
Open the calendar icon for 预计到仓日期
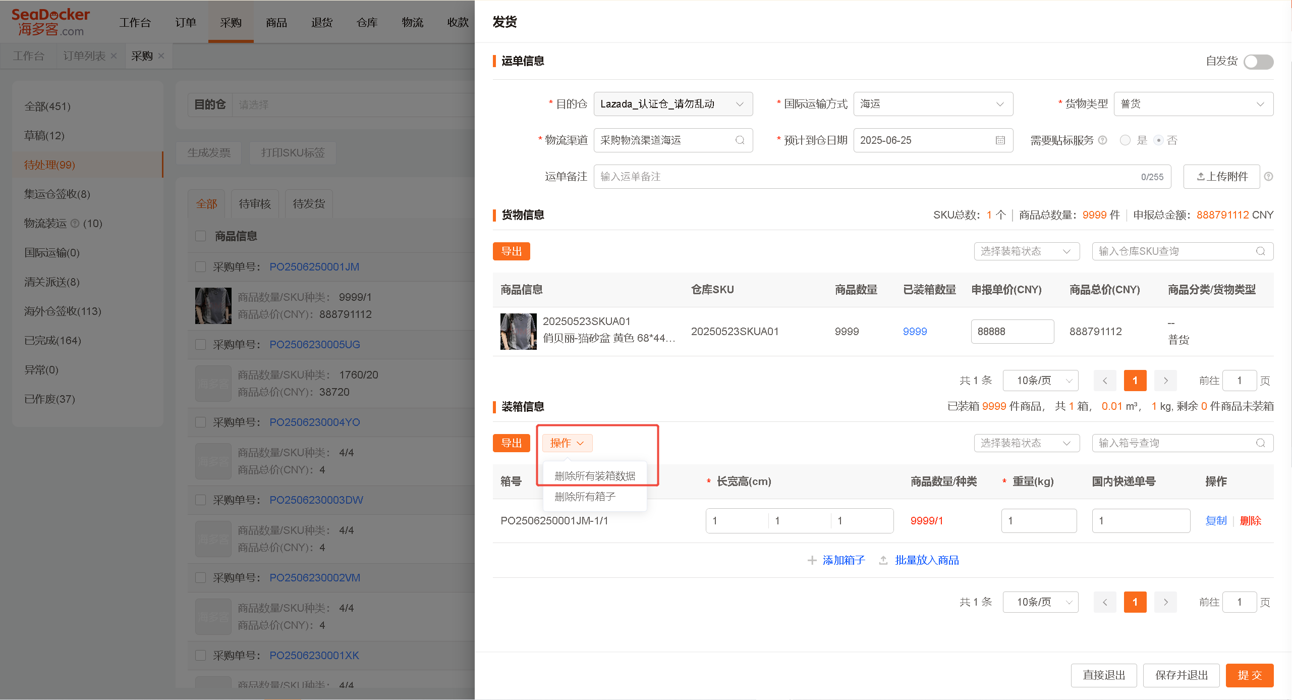click(1000, 140)
